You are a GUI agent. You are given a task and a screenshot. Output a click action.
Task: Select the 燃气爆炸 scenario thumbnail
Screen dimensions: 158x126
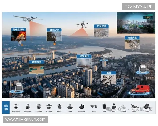point(84,62)
